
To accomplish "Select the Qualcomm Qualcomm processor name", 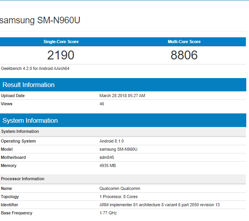I will (120, 188).
